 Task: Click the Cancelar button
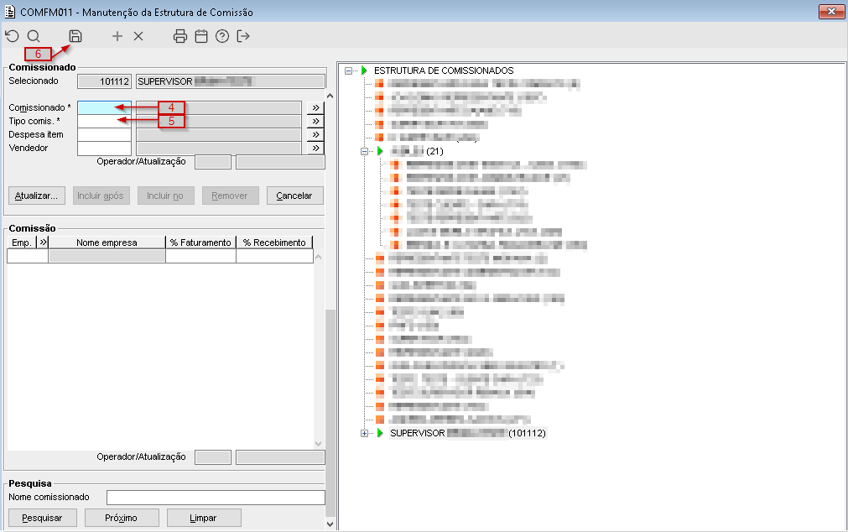coord(294,196)
